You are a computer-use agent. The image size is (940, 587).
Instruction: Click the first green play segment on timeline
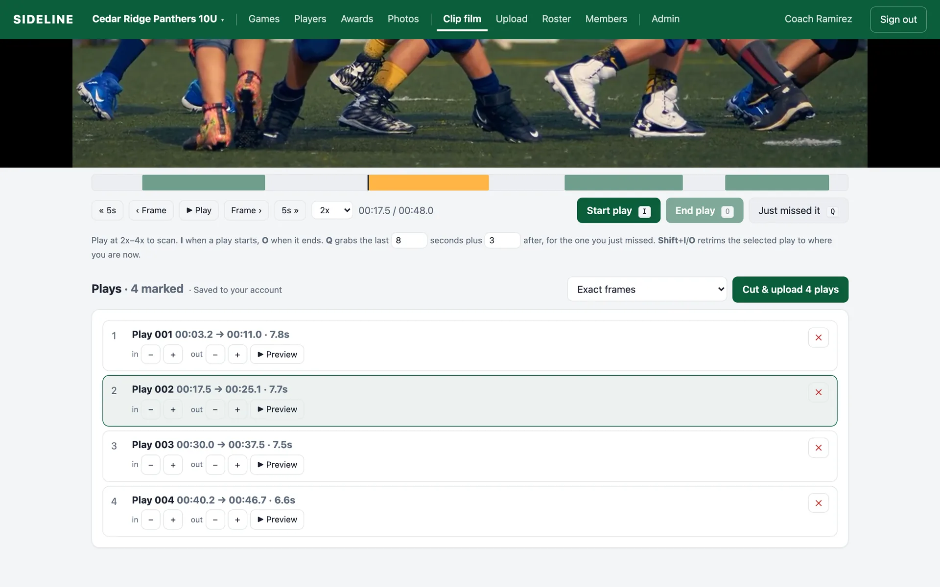[x=204, y=182]
